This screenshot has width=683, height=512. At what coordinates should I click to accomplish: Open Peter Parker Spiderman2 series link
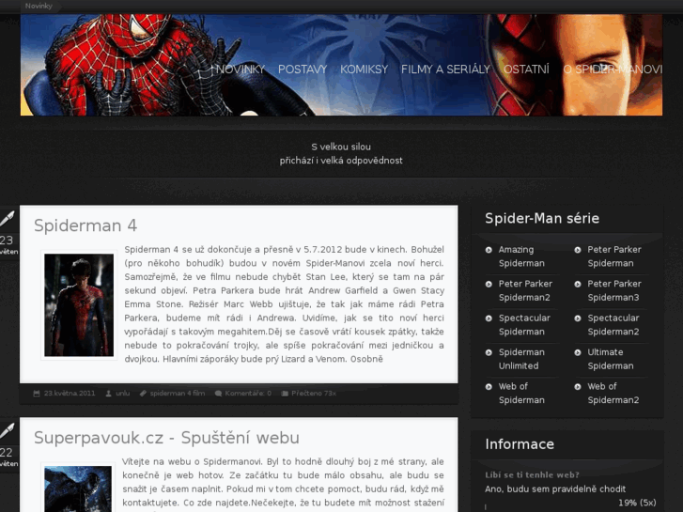click(x=525, y=290)
